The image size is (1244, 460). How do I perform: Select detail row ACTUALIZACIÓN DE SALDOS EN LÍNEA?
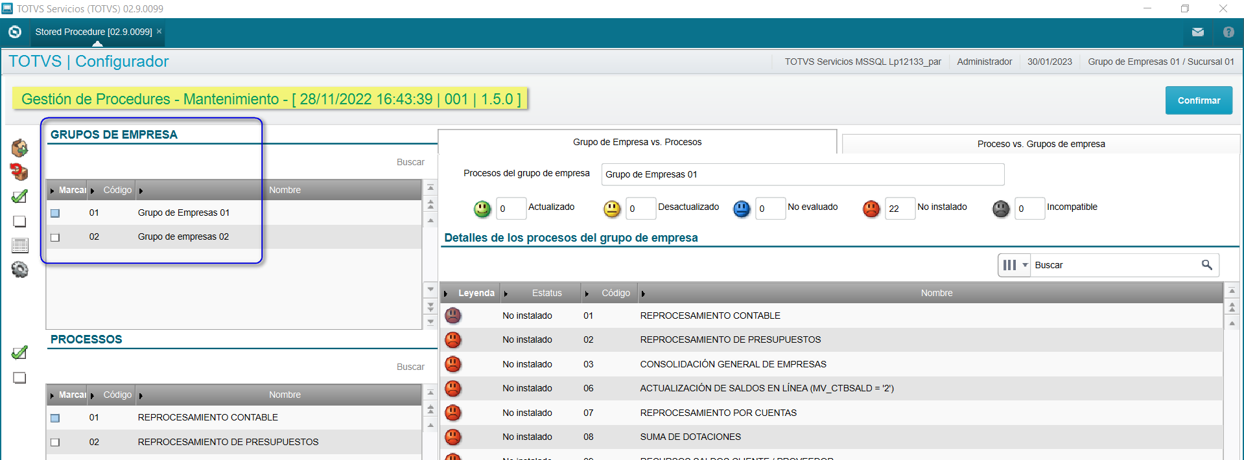[831, 388]
